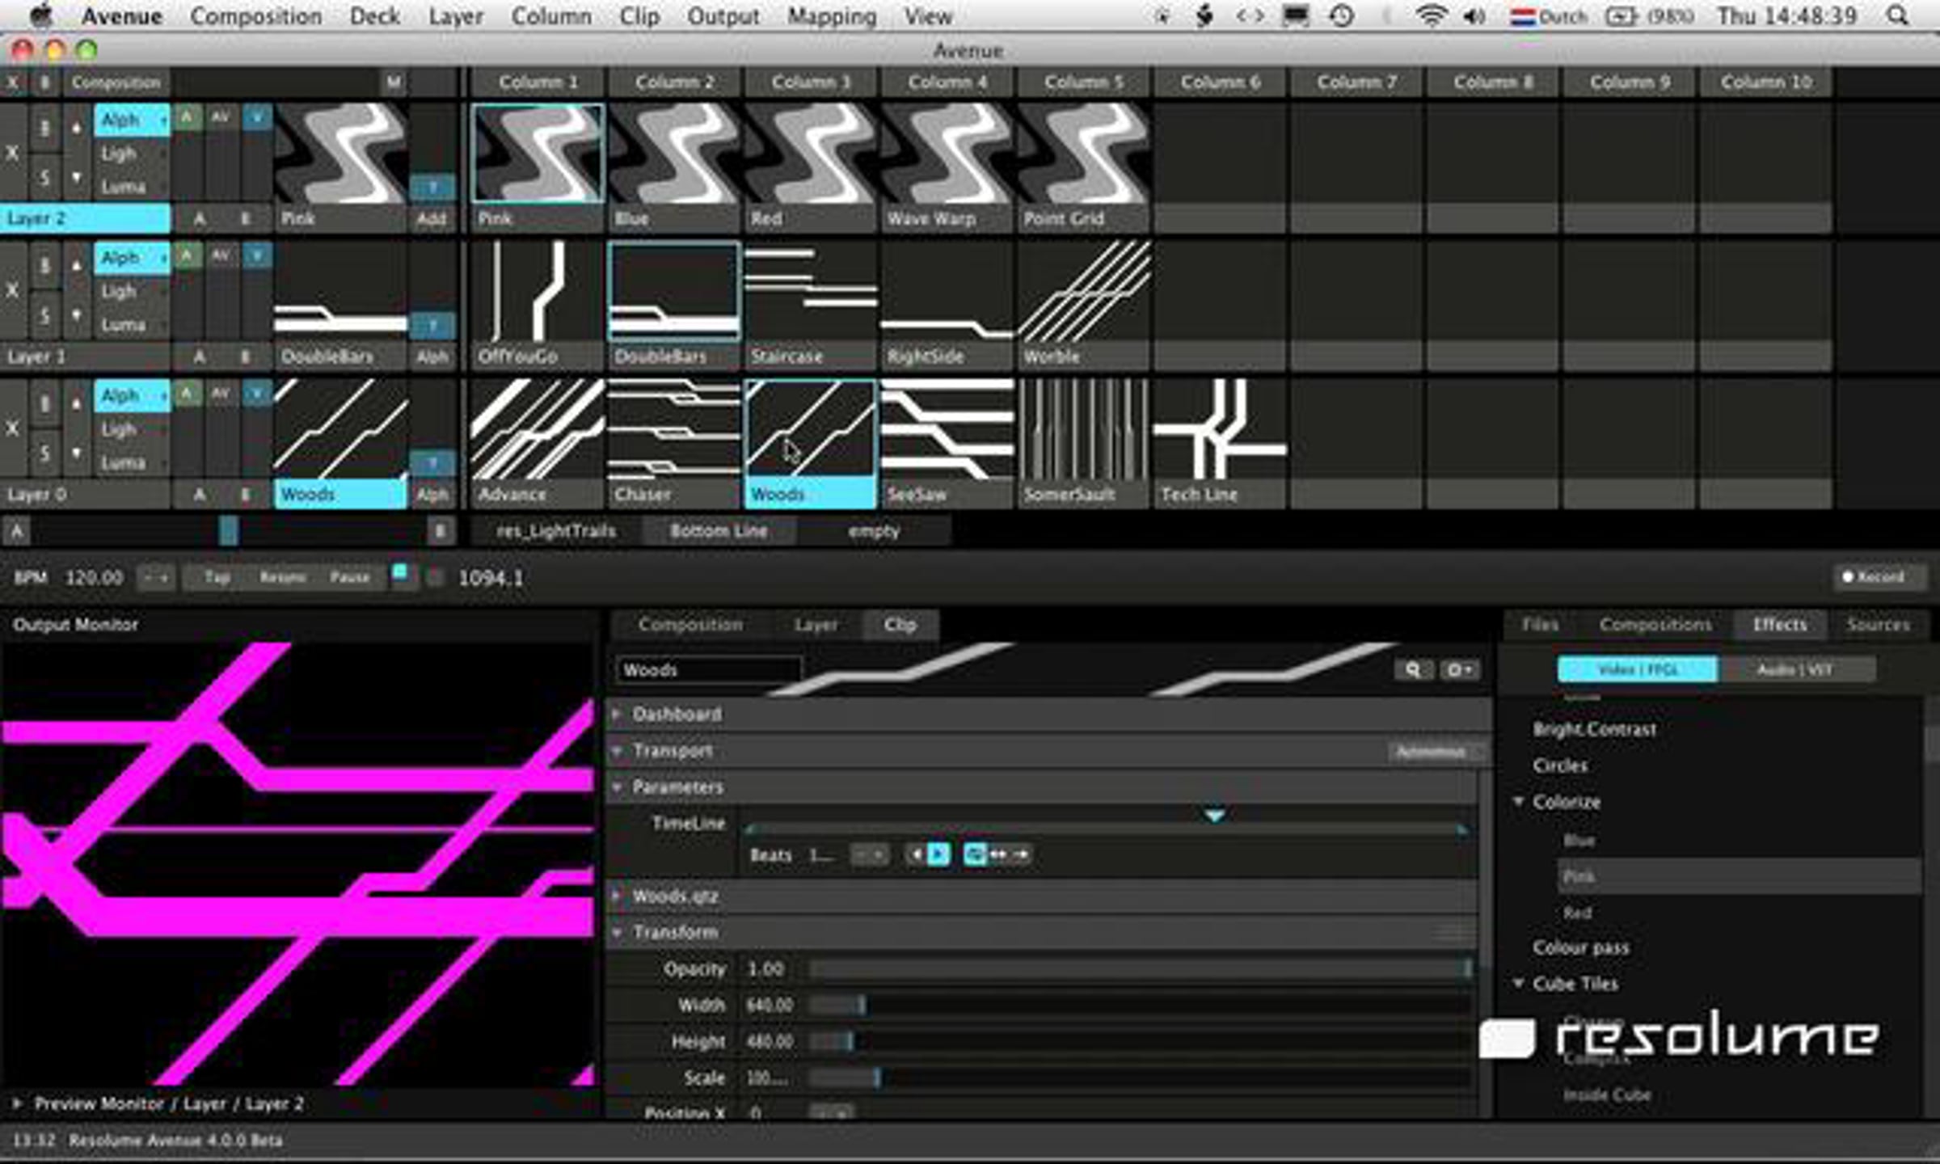Assign Layer 2 to crossfader A bus

(200, 218)
